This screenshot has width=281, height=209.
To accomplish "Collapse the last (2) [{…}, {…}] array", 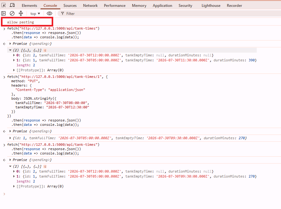I will click(10, 166).
